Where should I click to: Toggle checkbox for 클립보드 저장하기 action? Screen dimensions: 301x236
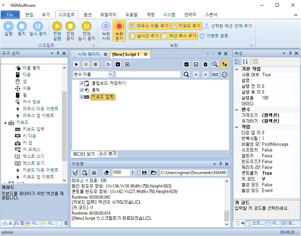(x=82, y=83)
